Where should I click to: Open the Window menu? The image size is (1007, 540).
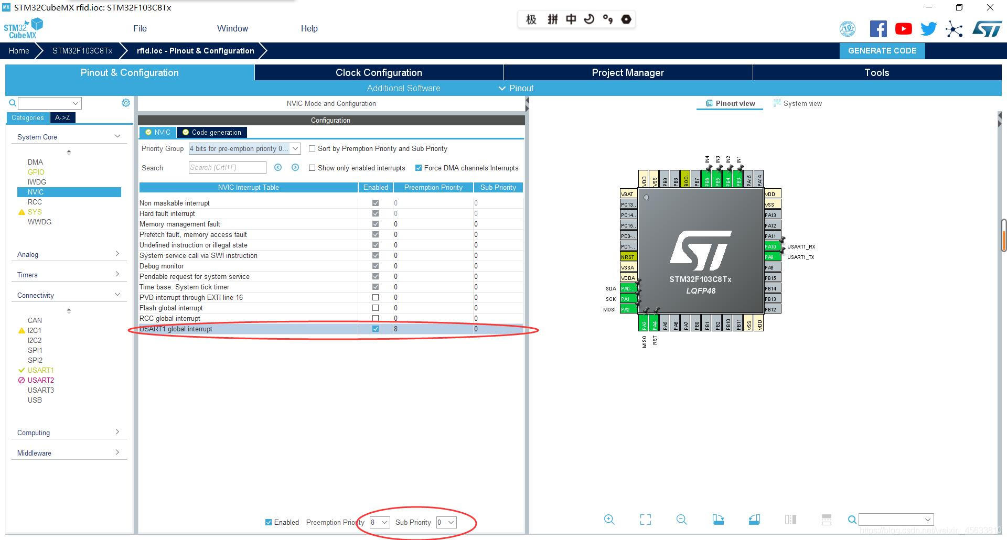point(232,28)
